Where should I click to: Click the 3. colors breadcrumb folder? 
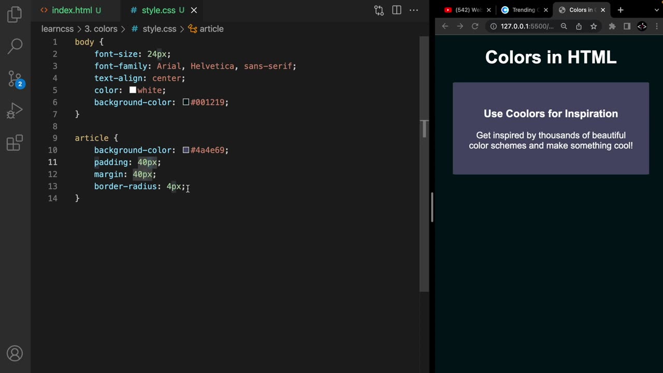tap(101, 29)
